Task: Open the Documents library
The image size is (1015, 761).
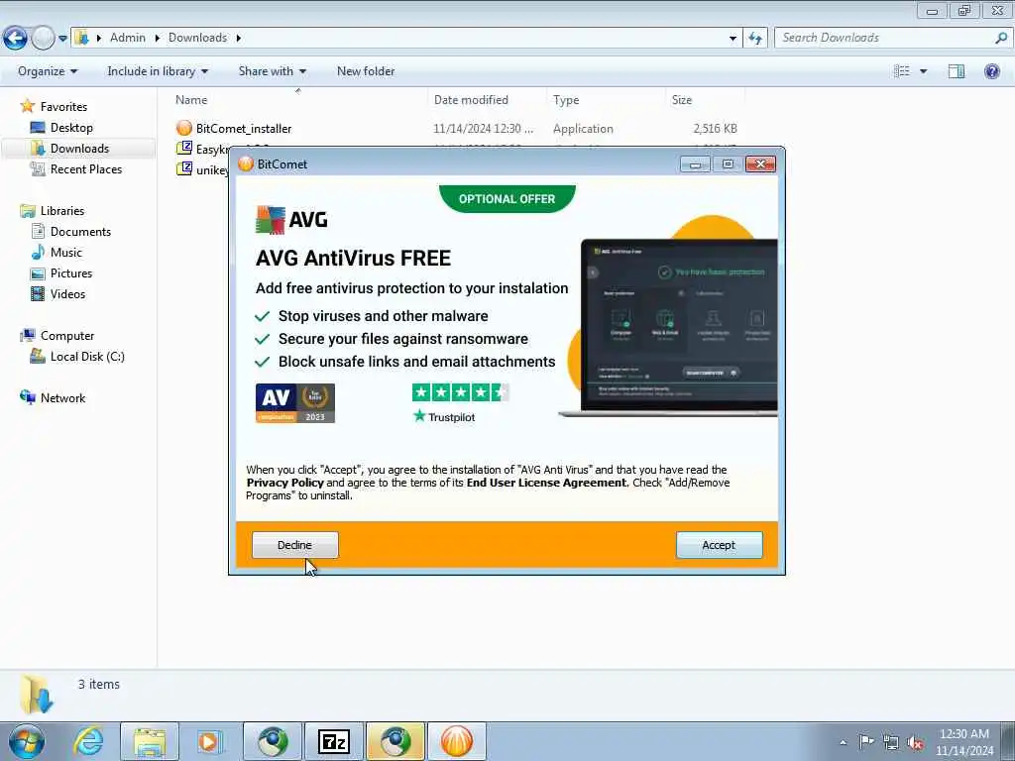Action: [x=80, y=232]
